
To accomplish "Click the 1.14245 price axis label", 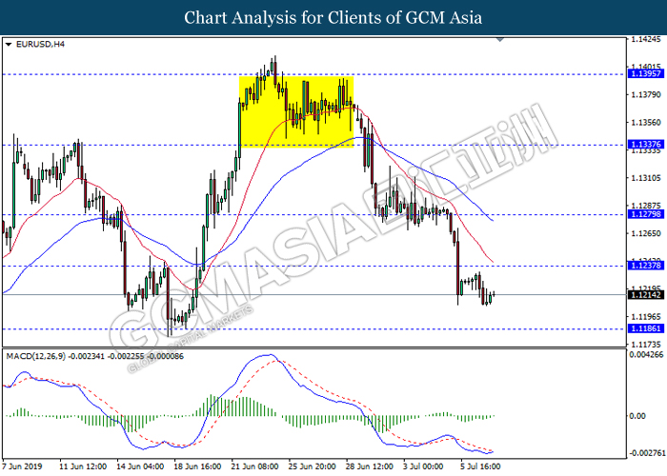I will coord(646,40).
